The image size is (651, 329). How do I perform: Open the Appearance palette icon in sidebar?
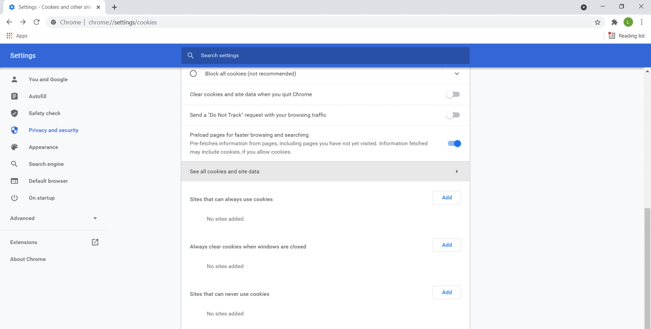pyautogui.click(x=14, y=147)
